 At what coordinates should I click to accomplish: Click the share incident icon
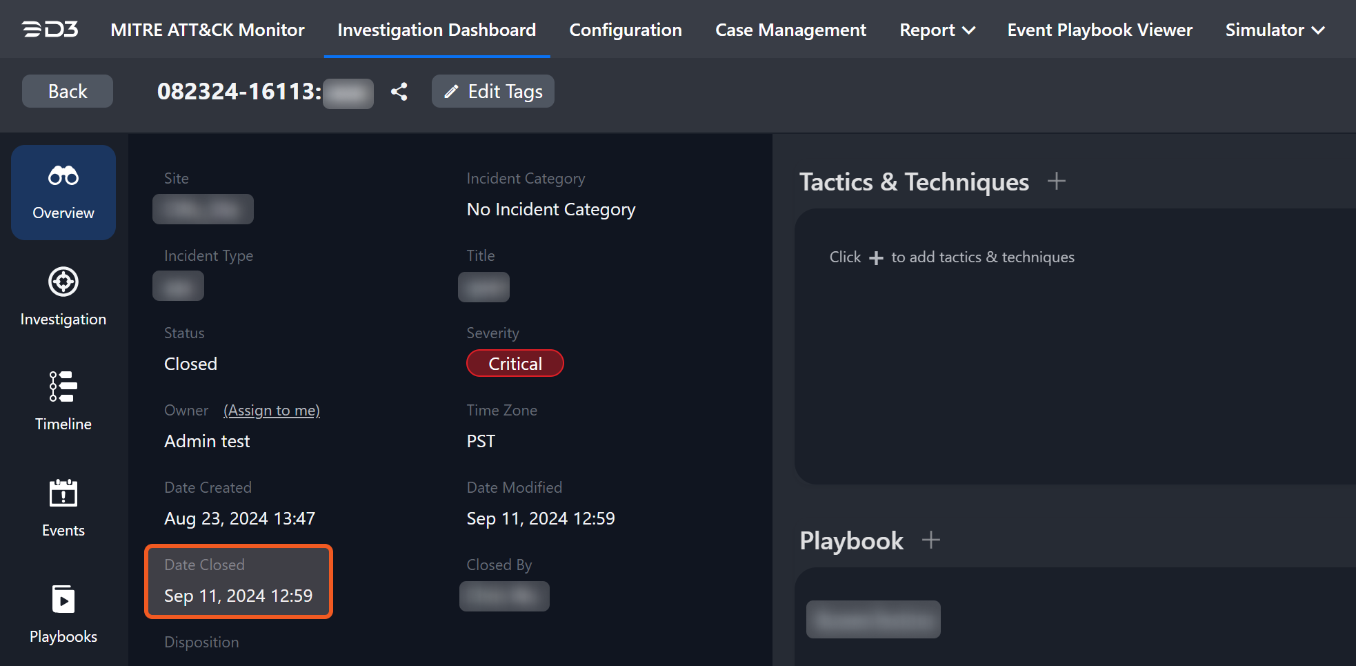[x=399, y=92]
